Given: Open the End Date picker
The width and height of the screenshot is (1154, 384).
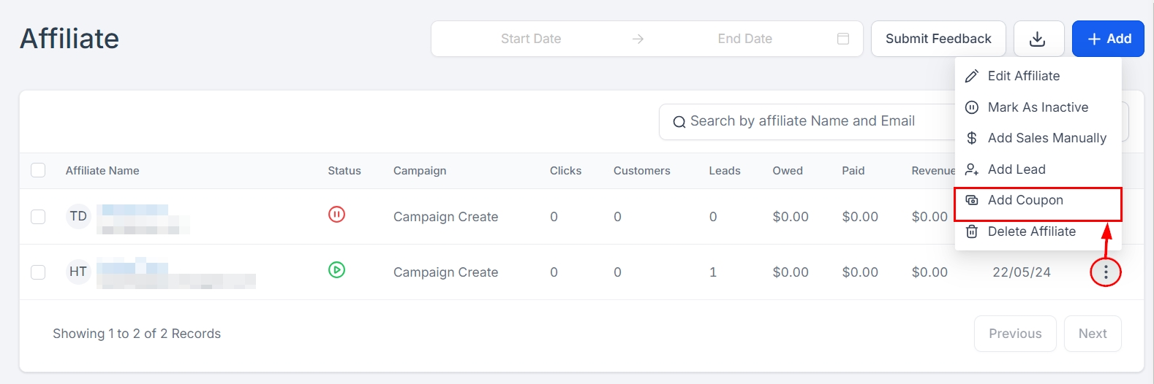Looking at the screenshot, I should (744, 39).
